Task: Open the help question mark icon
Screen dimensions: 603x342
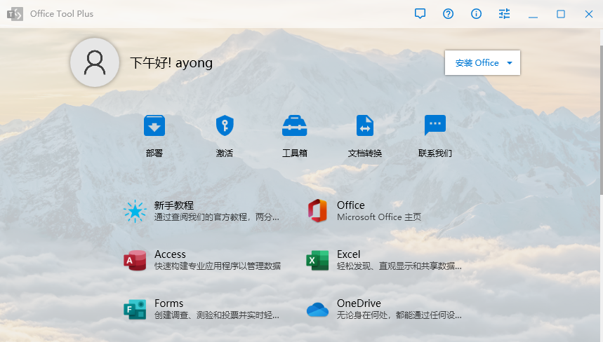Action: pyautogui.click(x=448, y=14)
